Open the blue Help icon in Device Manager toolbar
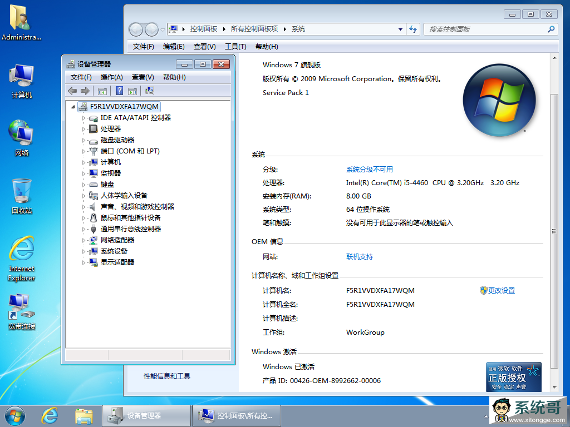 119,91
